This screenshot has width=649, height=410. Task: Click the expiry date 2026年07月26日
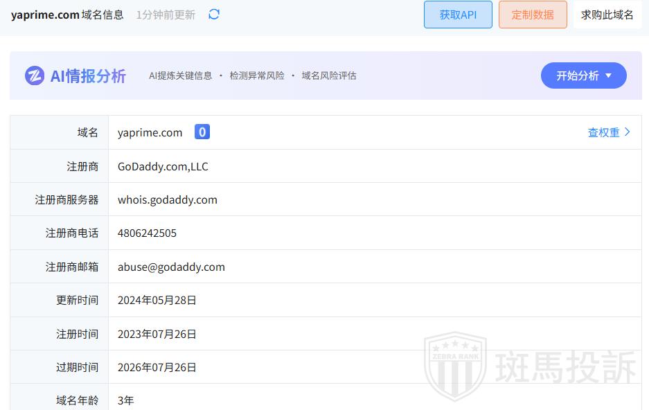(157, 367)
